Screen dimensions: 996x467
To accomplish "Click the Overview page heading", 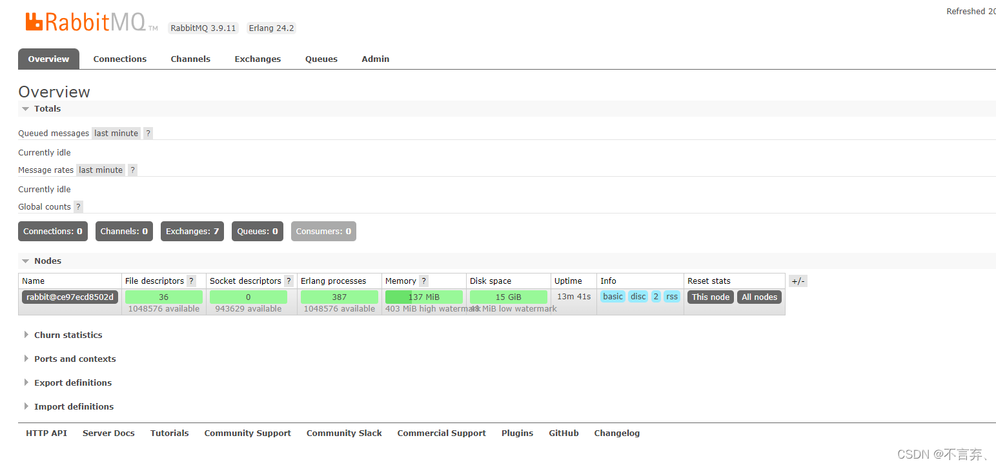I will [54, 92].
